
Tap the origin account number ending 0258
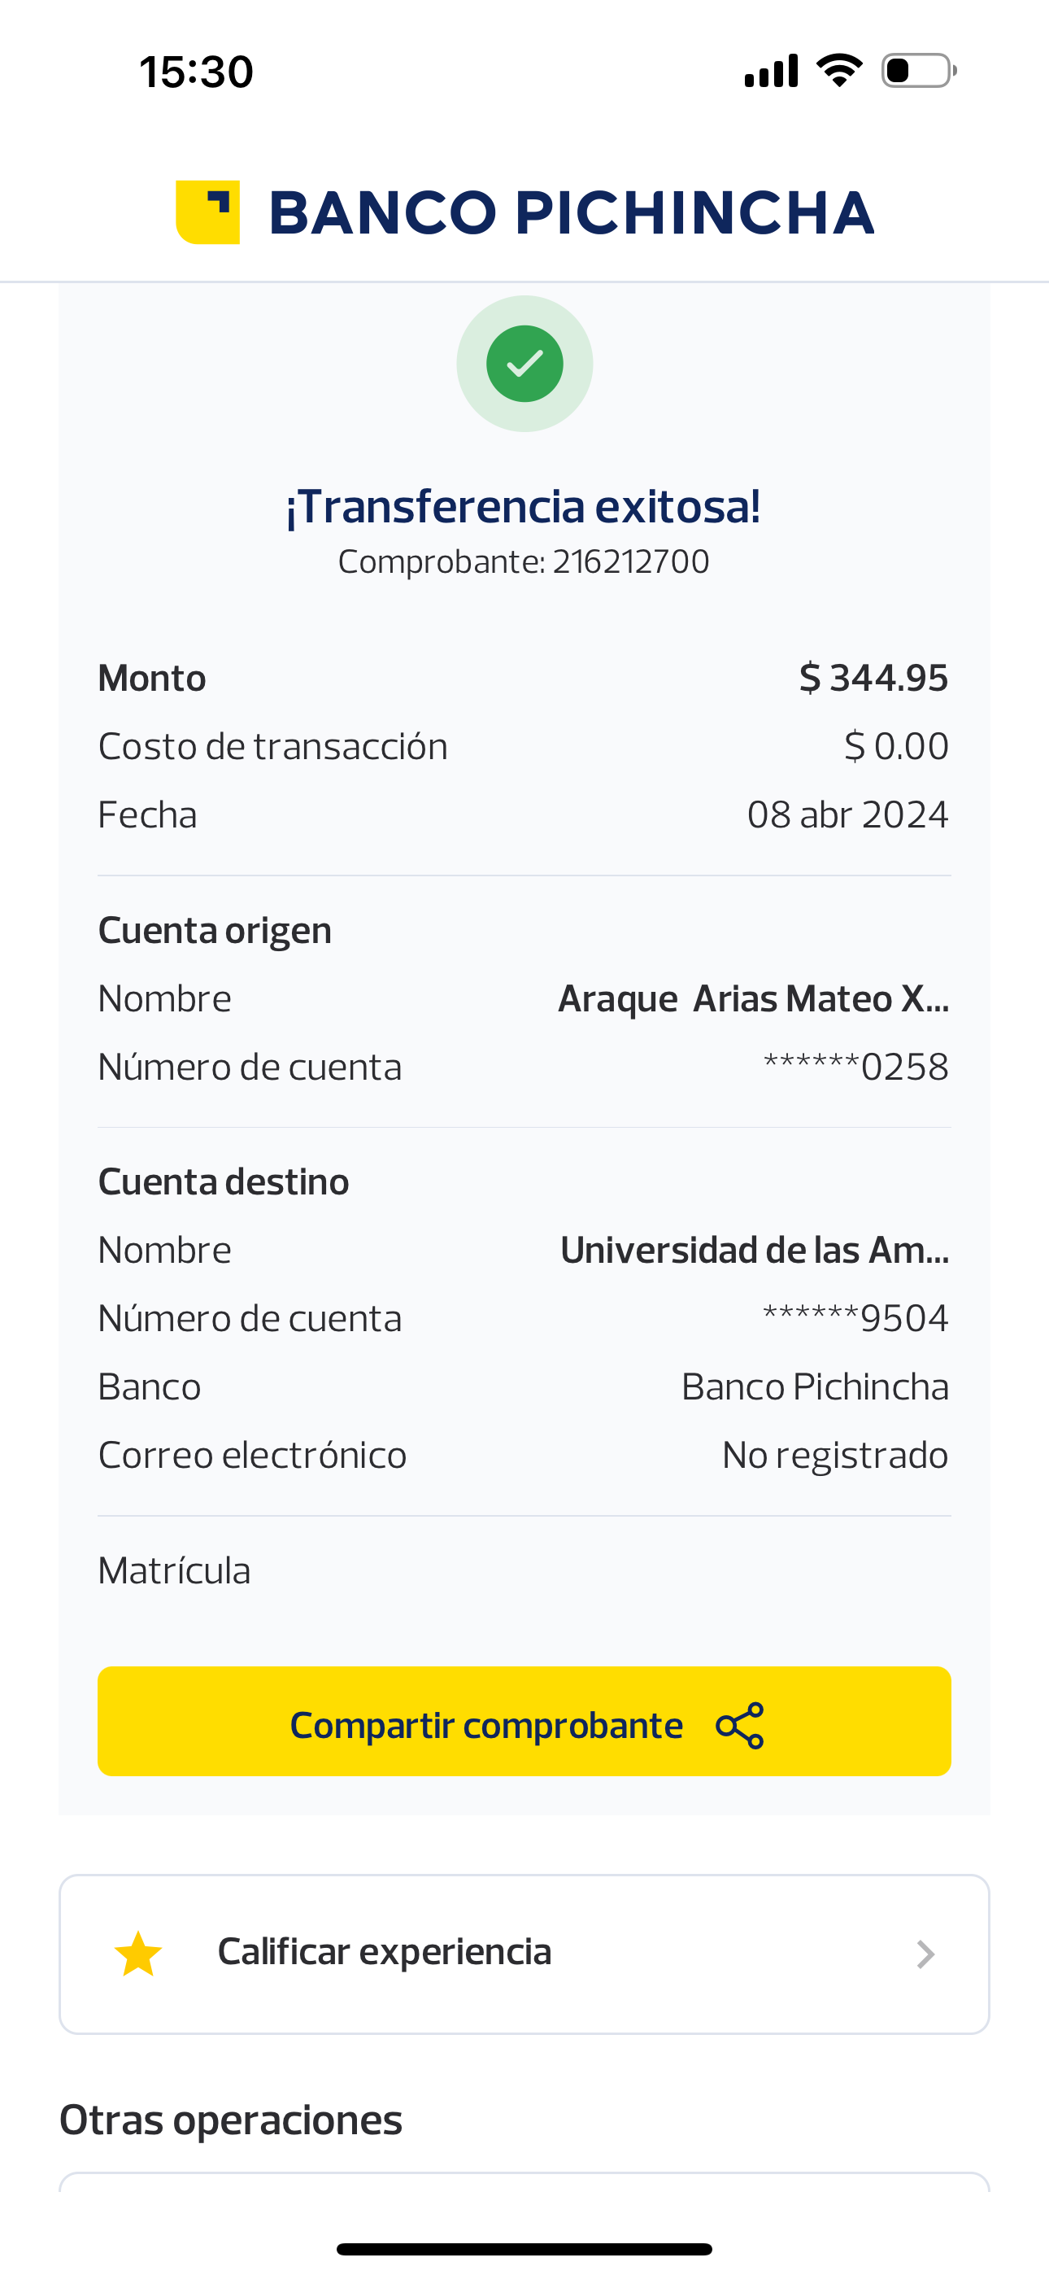[x=855, y=1067]
